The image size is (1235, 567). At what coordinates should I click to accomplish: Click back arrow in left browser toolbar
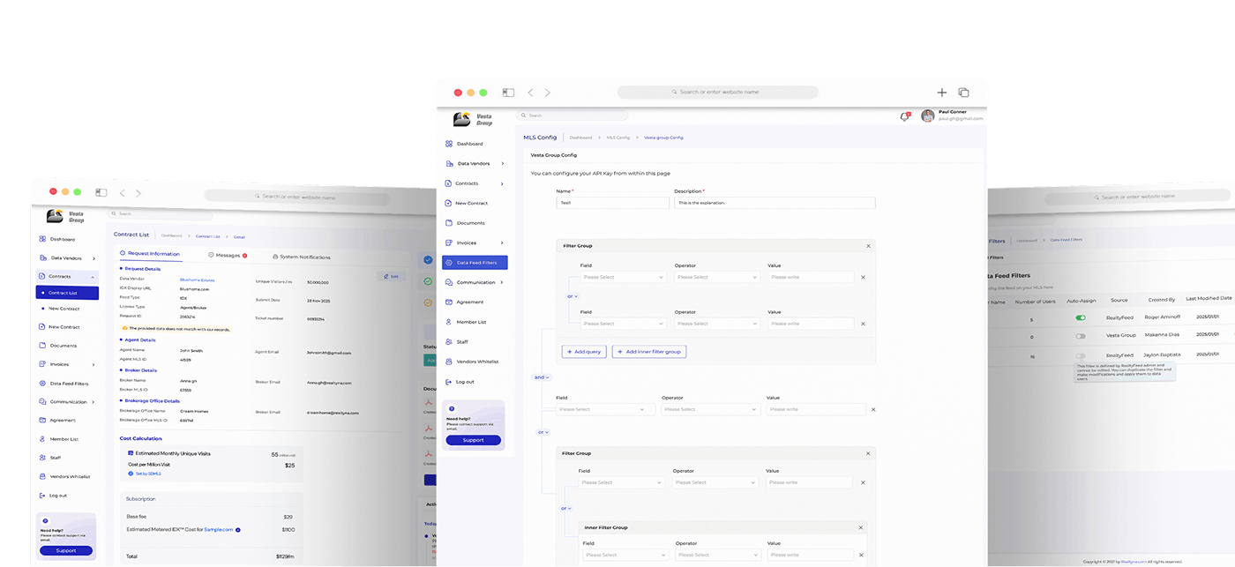click(x=123, y=193)
